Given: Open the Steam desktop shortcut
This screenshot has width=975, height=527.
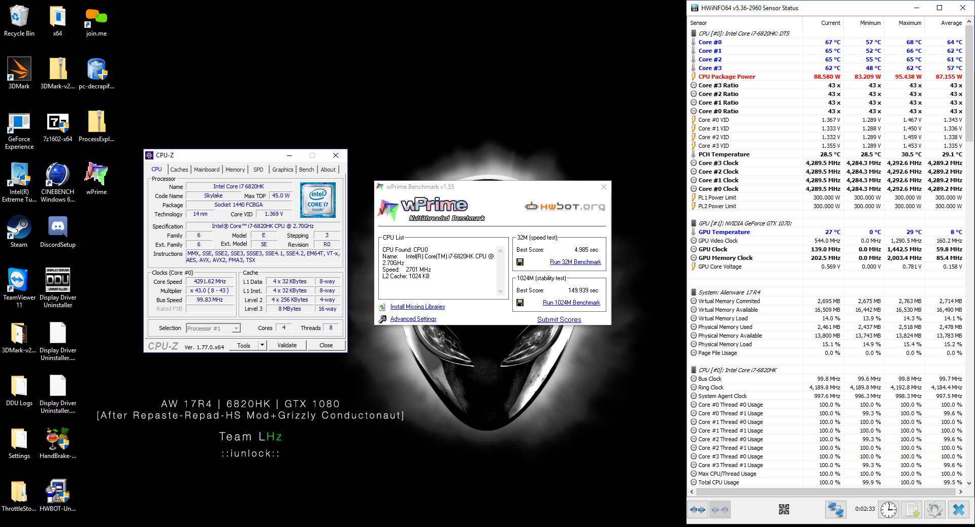Looking at the screenshot, I should [x=19, y=232].
